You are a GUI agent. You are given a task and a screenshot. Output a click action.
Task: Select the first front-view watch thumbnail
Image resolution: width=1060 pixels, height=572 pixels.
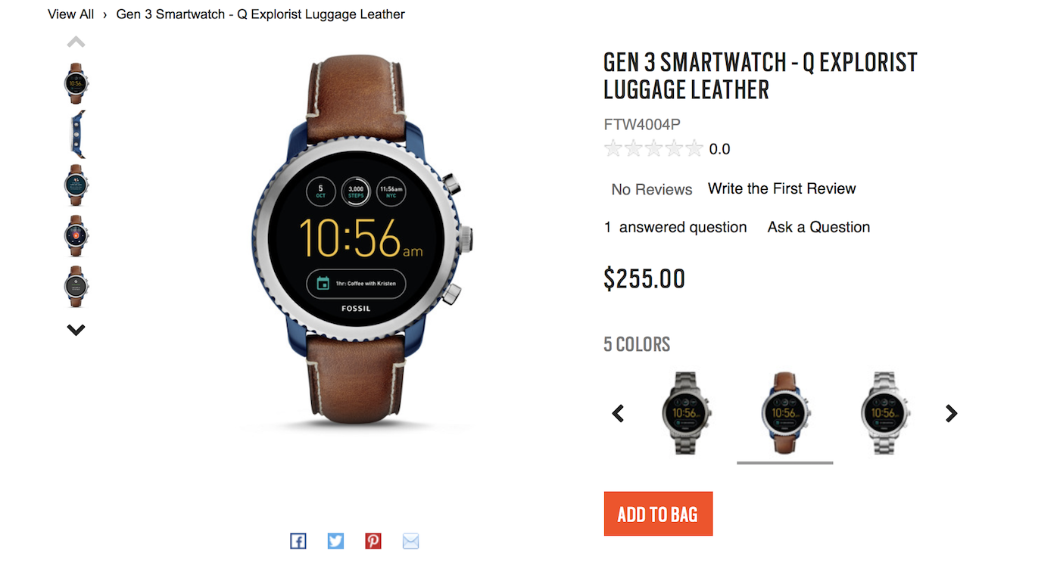(76, 83)
